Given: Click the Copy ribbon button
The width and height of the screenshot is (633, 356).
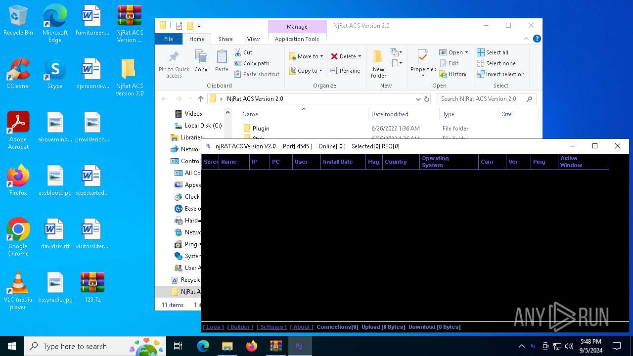Looking at the screenshot, I should (201, 61).
